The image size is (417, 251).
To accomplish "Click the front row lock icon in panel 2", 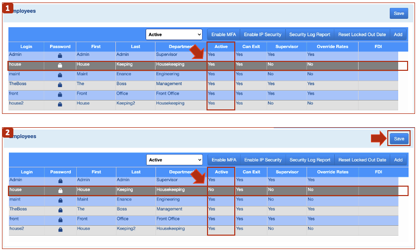I will point(60,220).
